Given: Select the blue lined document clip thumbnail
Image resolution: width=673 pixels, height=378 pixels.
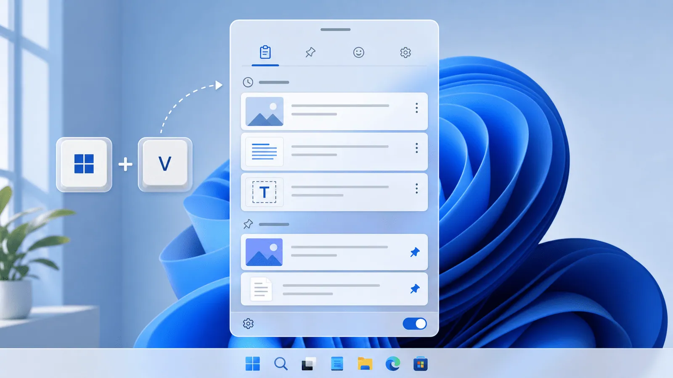Looking at the screenshot, I should tap(264, 152).
